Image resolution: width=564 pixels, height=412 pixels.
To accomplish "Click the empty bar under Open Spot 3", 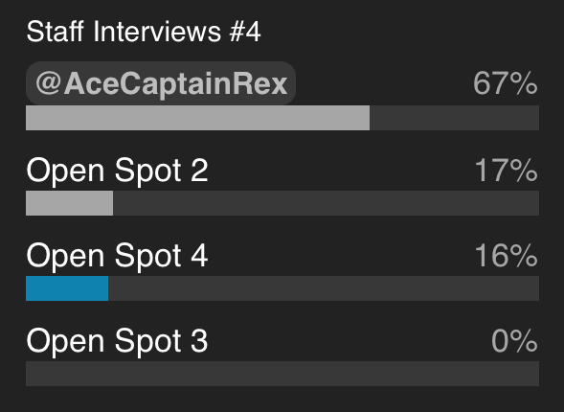I will point(282,374).
